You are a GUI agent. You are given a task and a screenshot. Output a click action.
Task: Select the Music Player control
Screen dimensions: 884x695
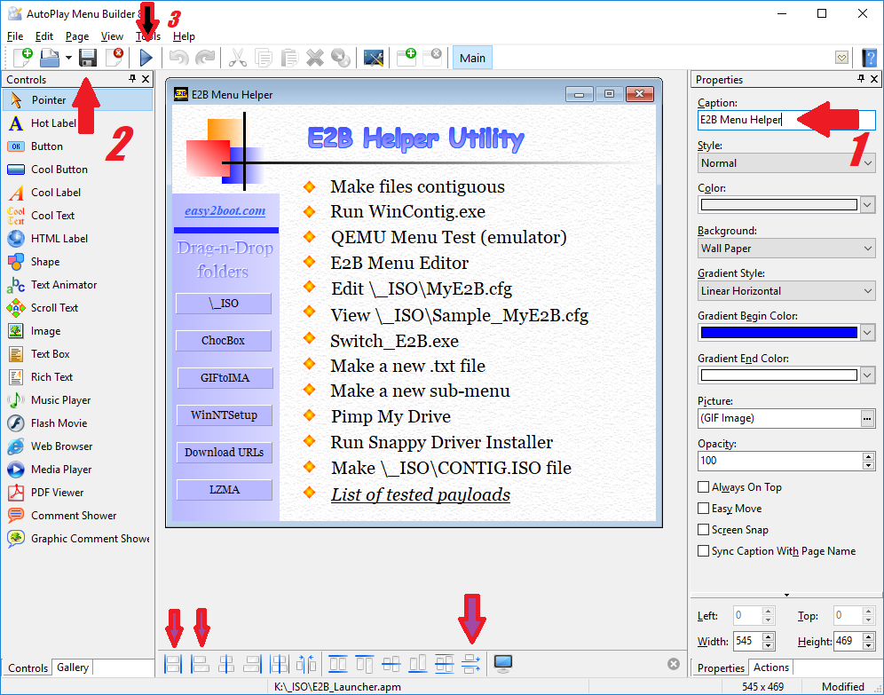78,399
